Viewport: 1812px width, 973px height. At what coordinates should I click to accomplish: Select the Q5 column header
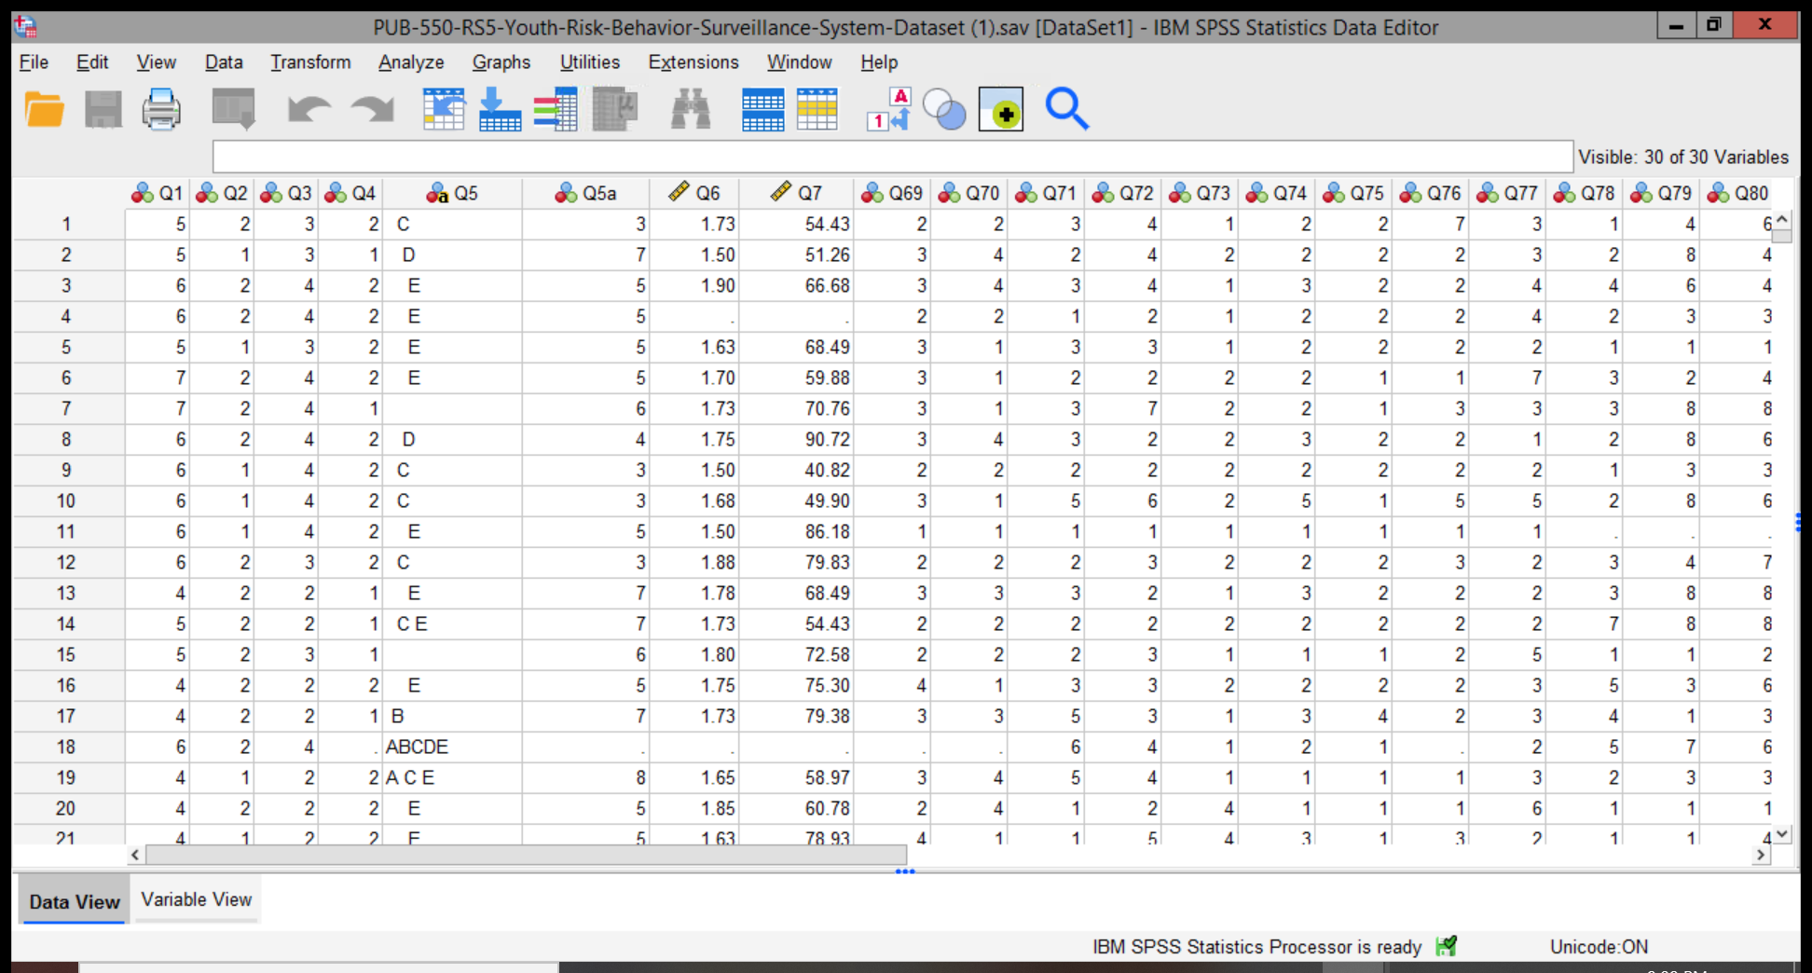coord(453,193)
